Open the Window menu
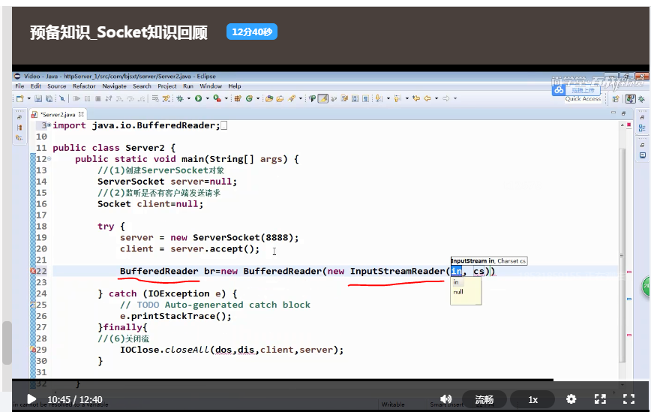The width and height of the screenshot is (651, 412). click(x=211, y=86)
